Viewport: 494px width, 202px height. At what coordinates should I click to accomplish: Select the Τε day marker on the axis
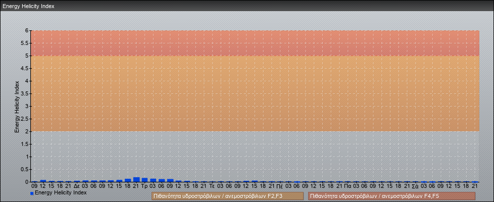click(x=212, y=186)
